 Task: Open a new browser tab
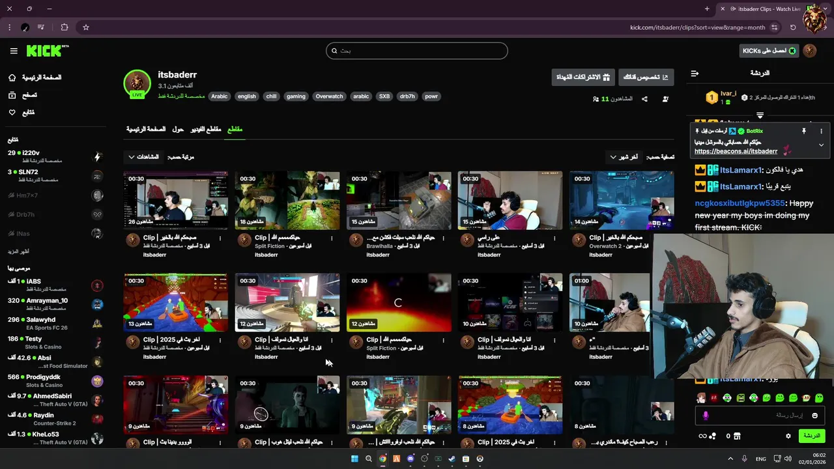tap(707, 9)
